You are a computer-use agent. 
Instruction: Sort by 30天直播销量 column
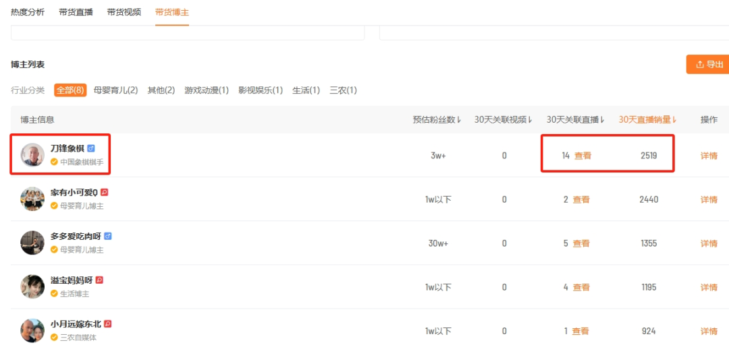pos(647,120)
